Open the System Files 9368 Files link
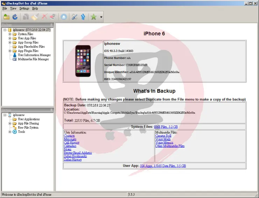 166,127
